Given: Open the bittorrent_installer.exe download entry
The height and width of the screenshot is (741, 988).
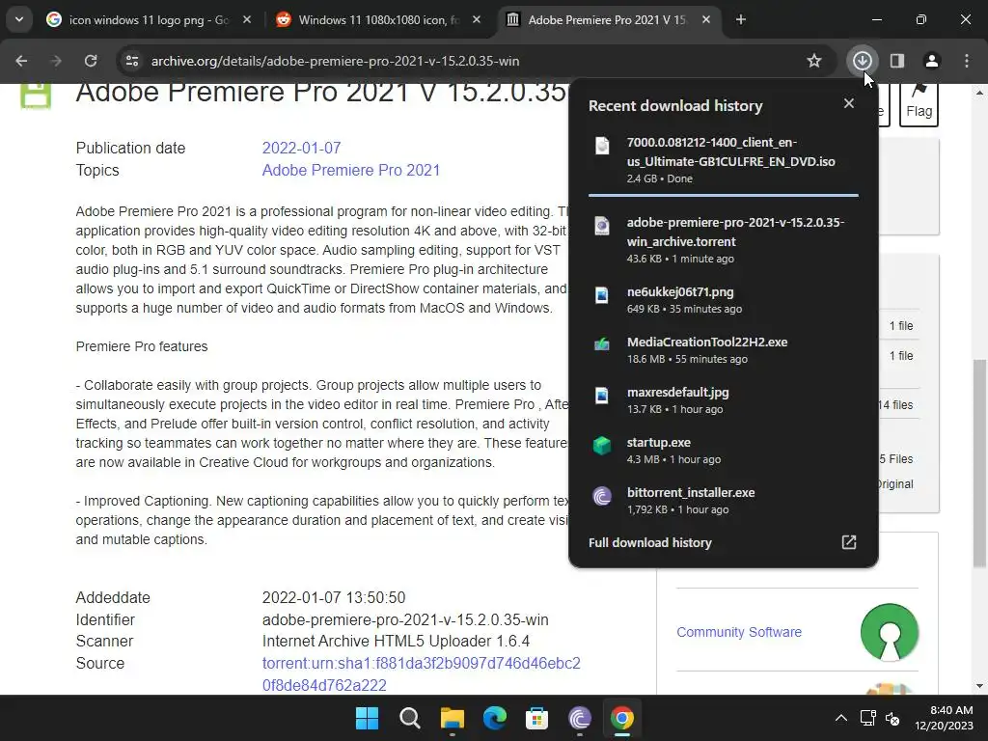Looking at the screenshot, I should pos(723,501).
